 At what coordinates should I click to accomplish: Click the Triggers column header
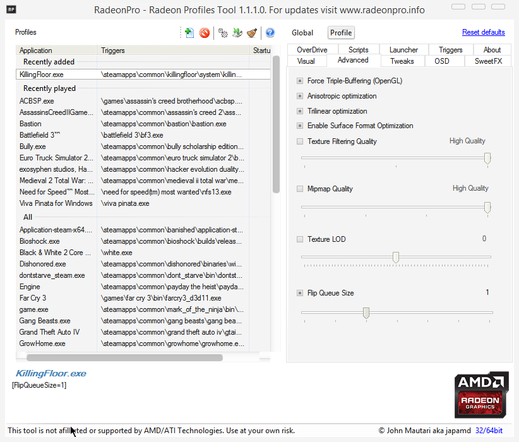174,51
